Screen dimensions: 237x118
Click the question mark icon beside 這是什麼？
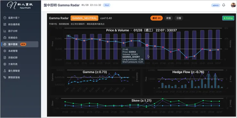(5, 18)
